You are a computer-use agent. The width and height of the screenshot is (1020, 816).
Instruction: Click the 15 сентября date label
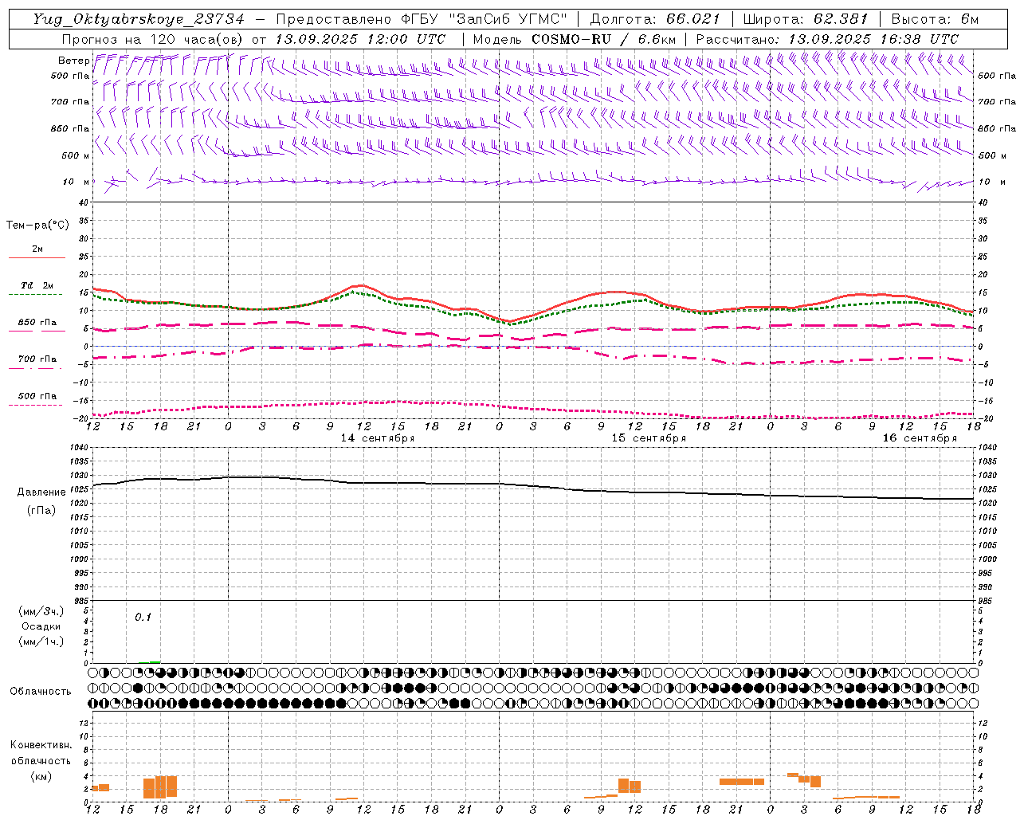[x=649, y=438]
